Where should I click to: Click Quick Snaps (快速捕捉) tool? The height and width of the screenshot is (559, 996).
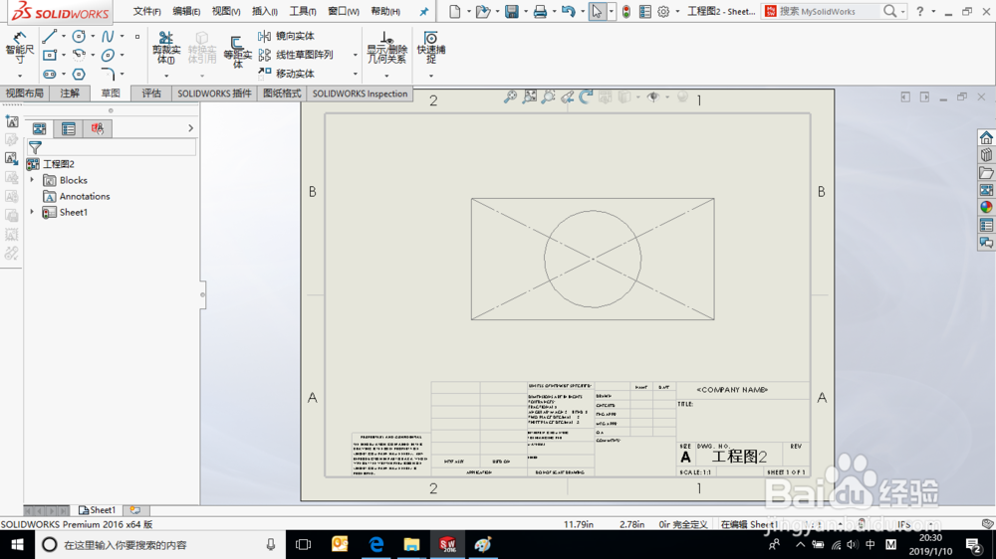[430, 48]
